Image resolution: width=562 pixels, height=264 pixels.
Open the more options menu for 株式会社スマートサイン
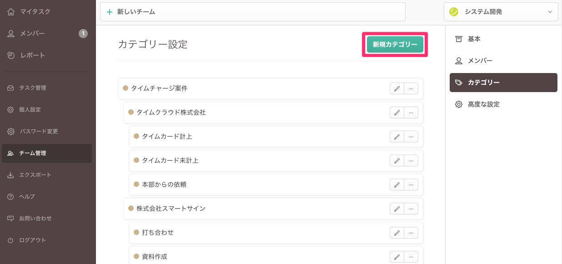click(411, 209)
